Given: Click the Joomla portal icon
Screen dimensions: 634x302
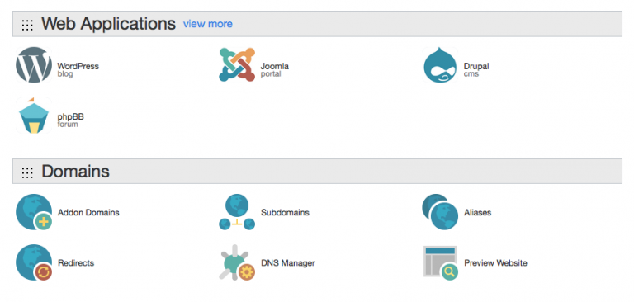Looking at the screenshot, I should pyautogui.click(x=237, y=64).
